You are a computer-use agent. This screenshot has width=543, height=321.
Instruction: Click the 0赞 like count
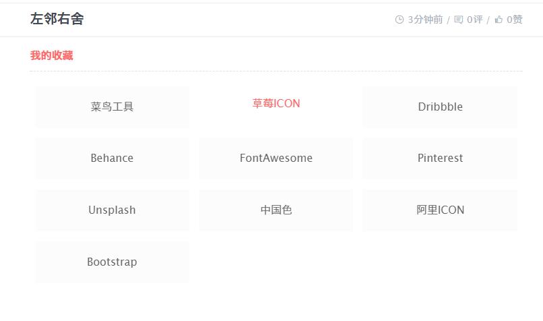(515, 20)
